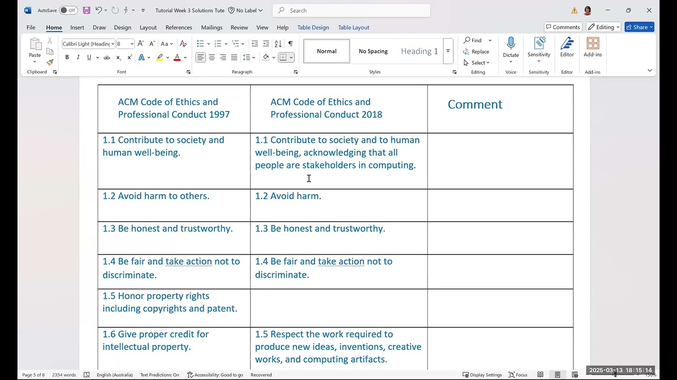Click the Save icon in title bar
The height and width of the screenshot is (380, 677).
click(86, 10)
